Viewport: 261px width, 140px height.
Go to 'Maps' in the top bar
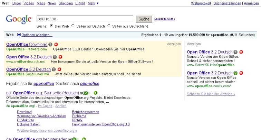point(41,3)
